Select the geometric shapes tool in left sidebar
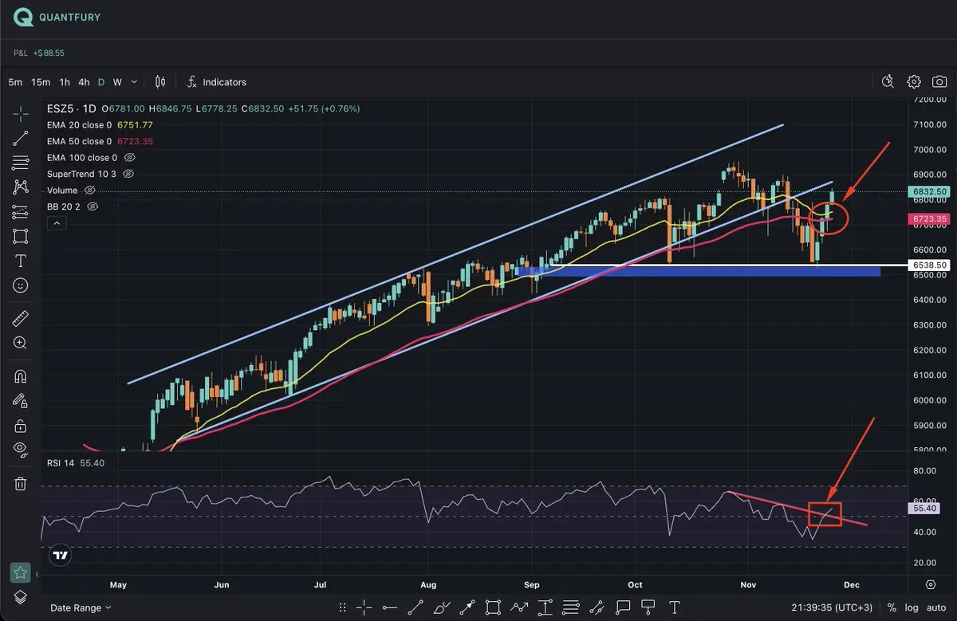 [21, 236]
